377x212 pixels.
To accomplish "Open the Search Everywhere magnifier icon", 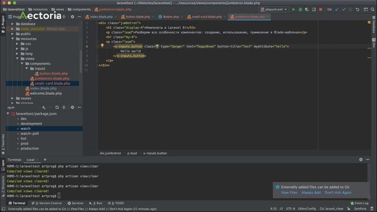I will point(372,9).
